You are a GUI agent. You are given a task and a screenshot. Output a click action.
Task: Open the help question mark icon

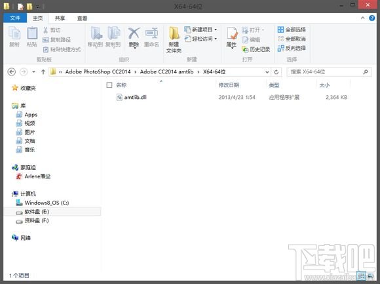click(371, 18)
